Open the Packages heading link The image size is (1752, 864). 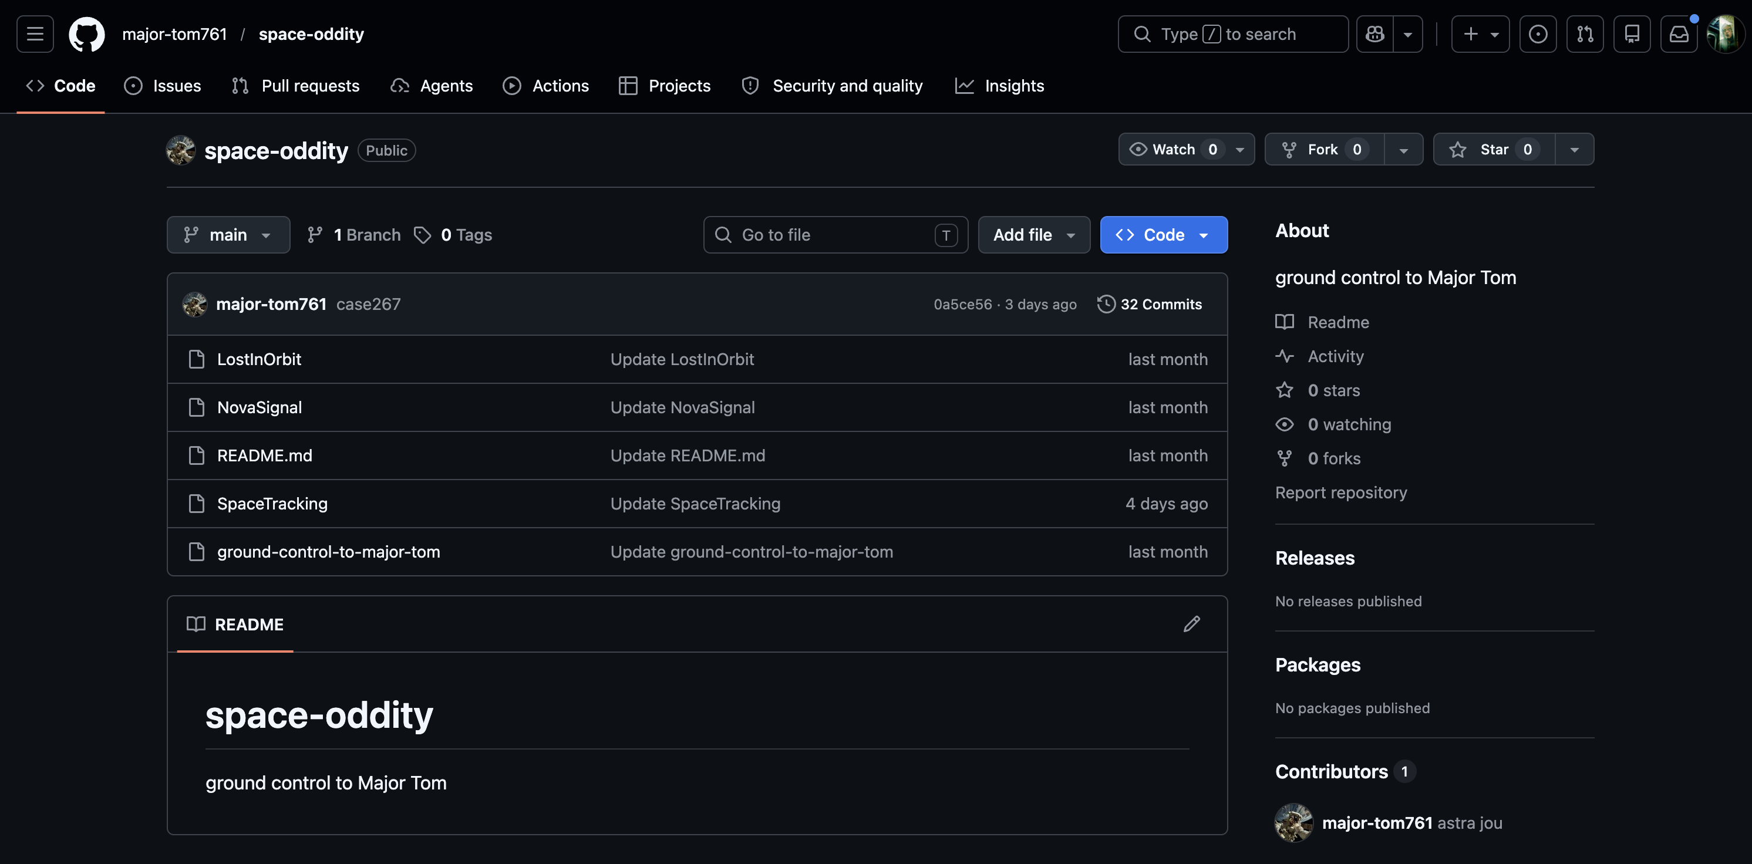point(1318,665)
